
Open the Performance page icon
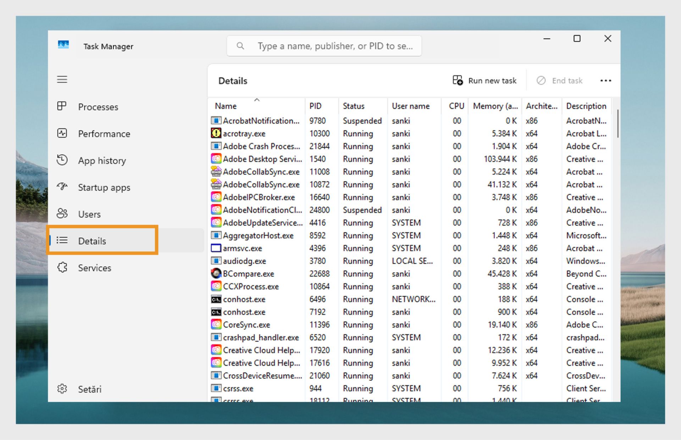(x=62, y=133)
